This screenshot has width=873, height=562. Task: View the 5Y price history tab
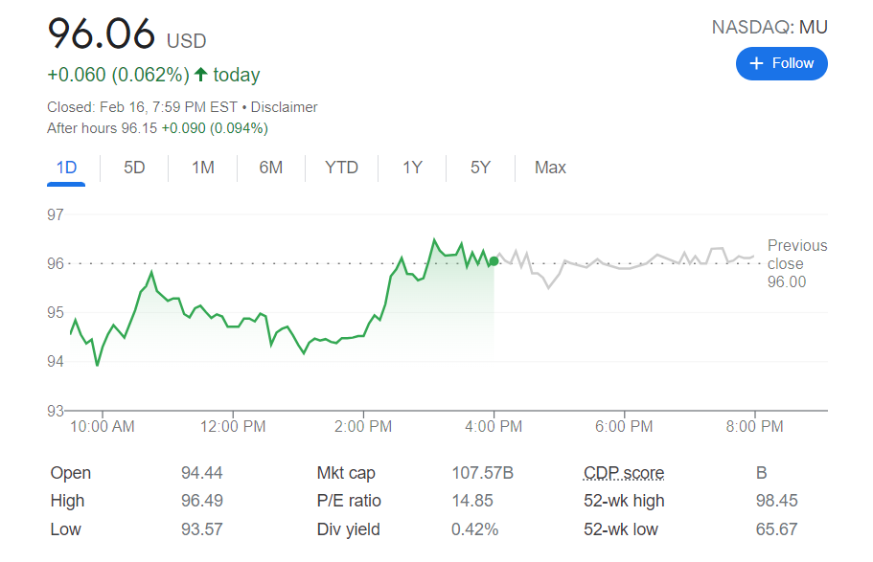[480, 168]
